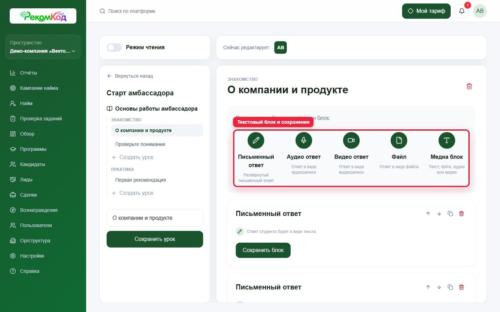Move the second Письменный ответ block up
This screenshot has width=500, height=312.
click(x=428, y=287)
